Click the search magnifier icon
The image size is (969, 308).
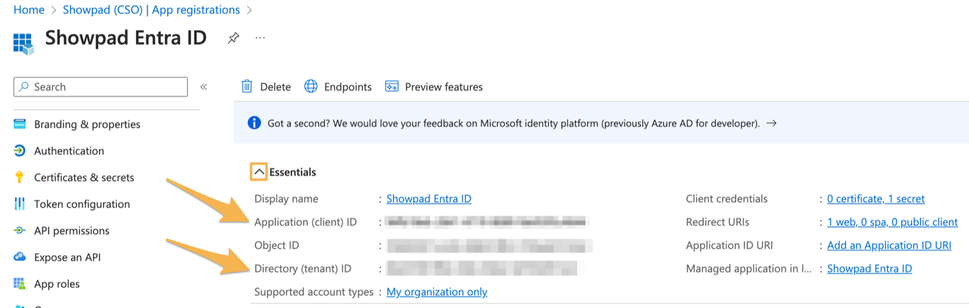24,87
